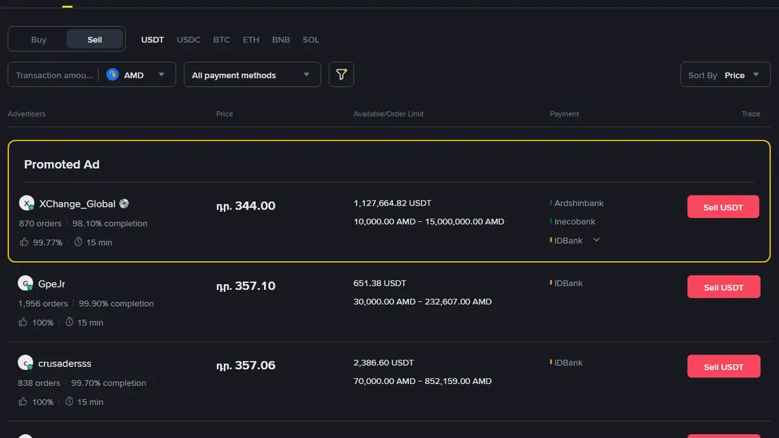Open GpeJr advertiser profile
The width and height of the screenshot is (779, 438).
click(52, 284)
